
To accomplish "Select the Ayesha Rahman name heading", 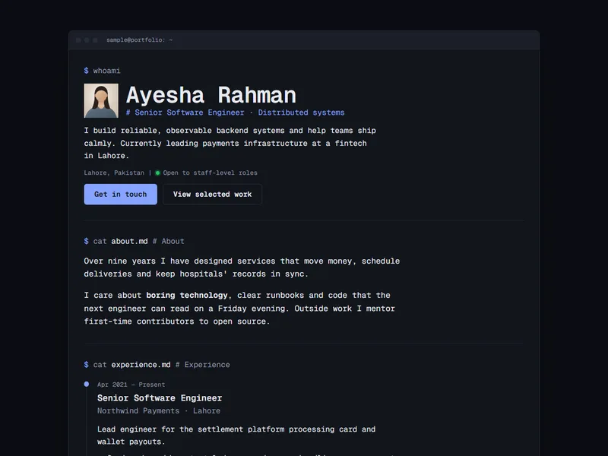I will 211,95.
